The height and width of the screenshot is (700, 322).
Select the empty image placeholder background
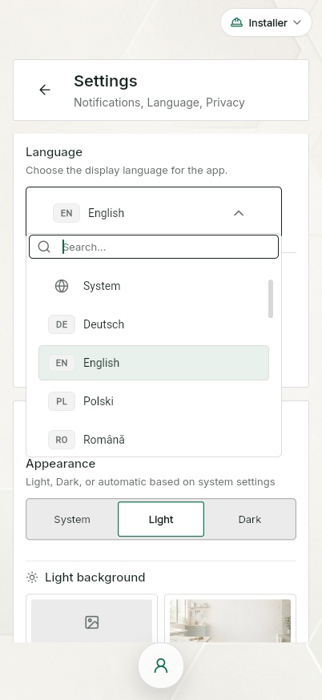click(91, 619)
